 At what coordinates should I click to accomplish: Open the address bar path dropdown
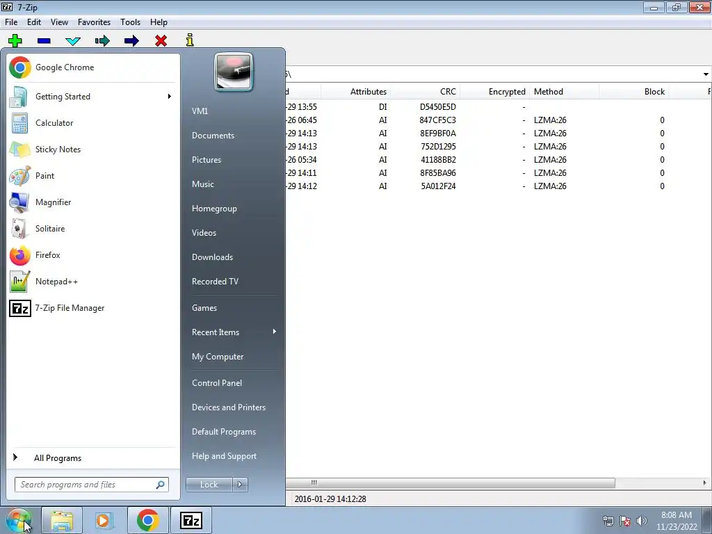pyautogui.click(x=706, y=74)
